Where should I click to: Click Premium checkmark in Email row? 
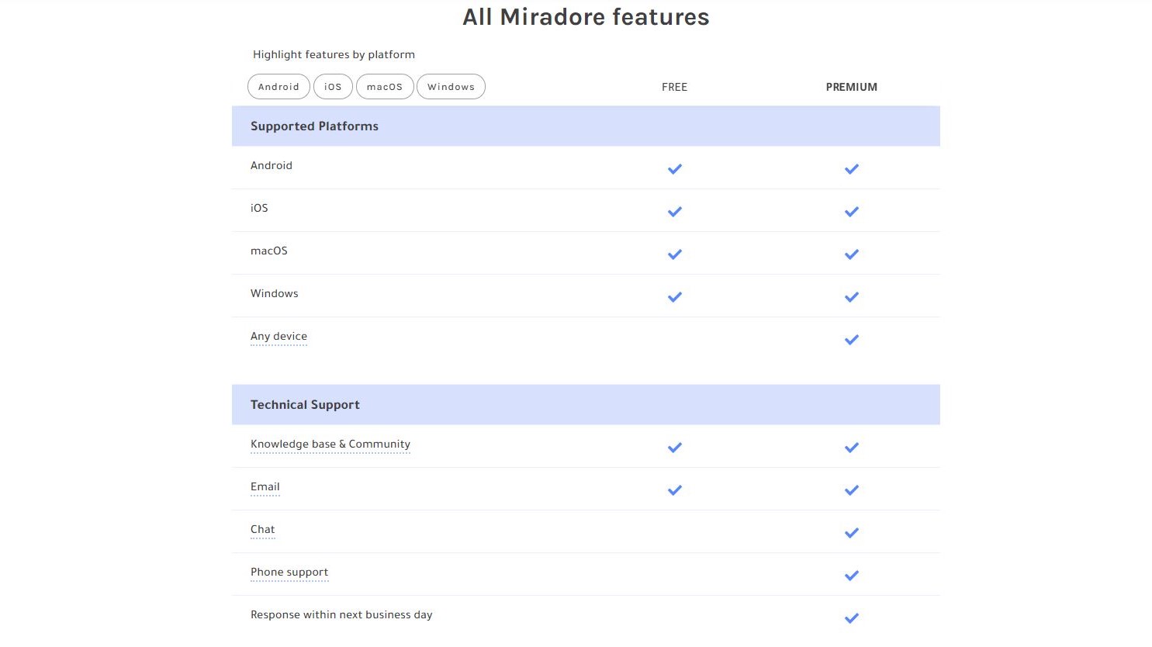click(x=852, y=490)
